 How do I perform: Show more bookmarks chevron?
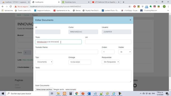[168, 10]
